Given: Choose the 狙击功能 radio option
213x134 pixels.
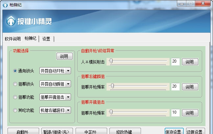Looking at the screenshot, I should (x=15, y=97).
